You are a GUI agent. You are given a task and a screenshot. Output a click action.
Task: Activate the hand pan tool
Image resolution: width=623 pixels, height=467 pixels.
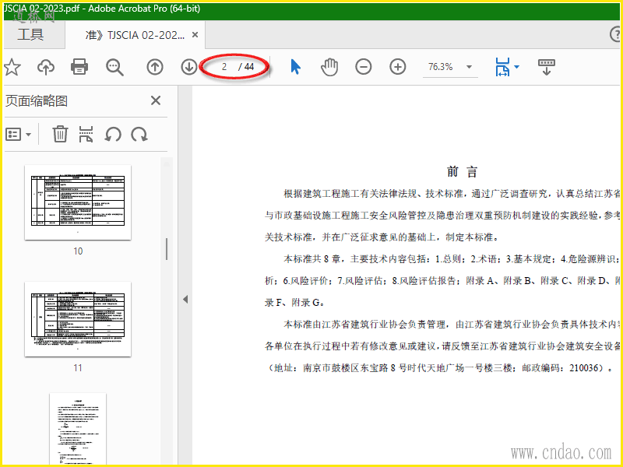pyautogui.click(x=329, y=67)
